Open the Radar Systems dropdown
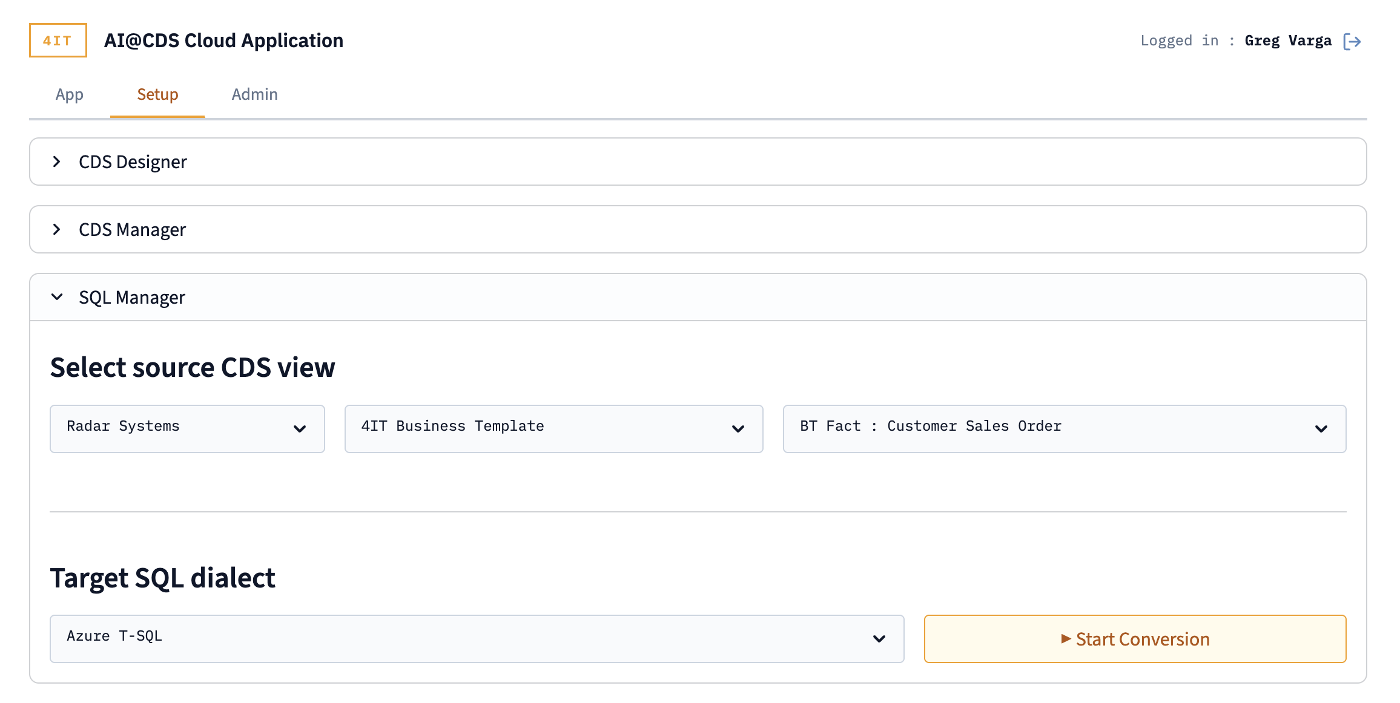The height and width of the screenshot is (703, 1400). pyautogui.click(x=187, y=429)
